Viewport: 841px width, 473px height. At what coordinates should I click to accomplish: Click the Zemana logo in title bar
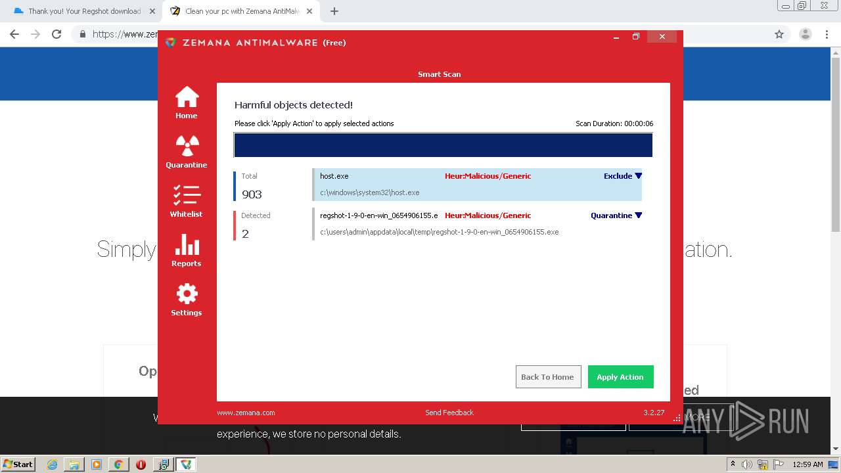(171, 43)
